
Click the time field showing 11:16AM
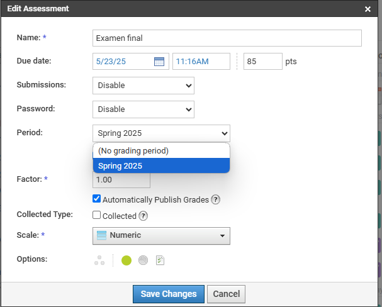click(201, 62)
